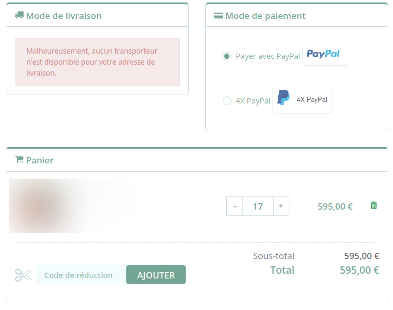The height and width of the screenshot is (310, 393).
Task: Increase quantity with plus button
Action: point(281,206)
